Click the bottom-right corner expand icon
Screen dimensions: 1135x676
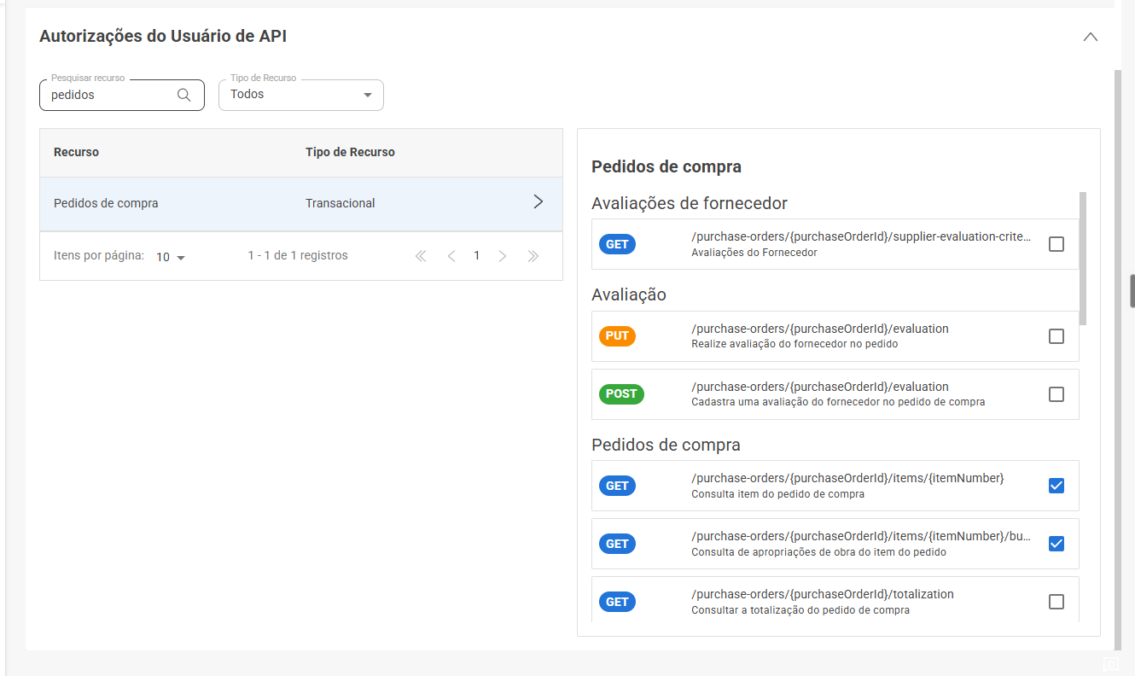[x=1110, y=664]
